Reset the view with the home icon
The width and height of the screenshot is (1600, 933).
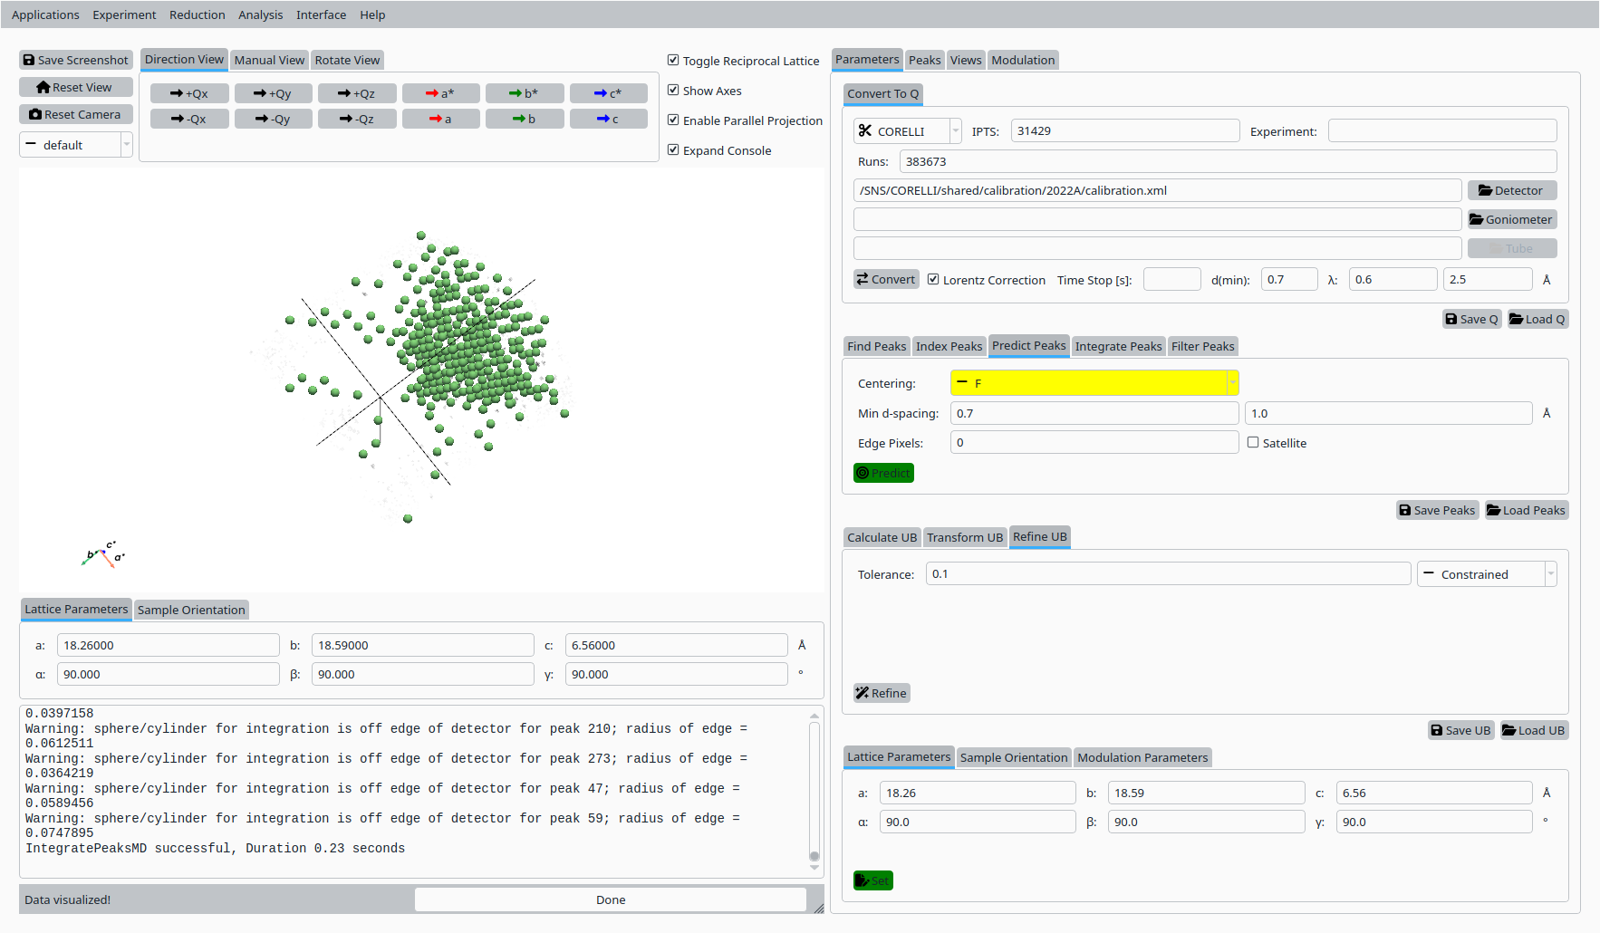76,87
